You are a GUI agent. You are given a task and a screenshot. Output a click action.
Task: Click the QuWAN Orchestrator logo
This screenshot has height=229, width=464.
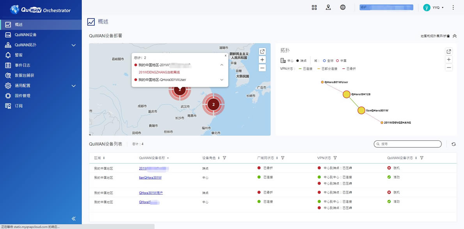click(x=41, y=10)
